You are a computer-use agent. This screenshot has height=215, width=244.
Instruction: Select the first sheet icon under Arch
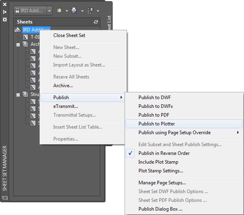coord(33,51)
